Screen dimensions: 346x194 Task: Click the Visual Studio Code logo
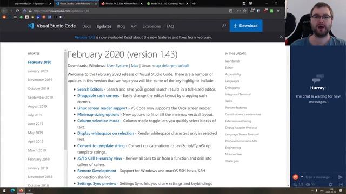(52, 26)
